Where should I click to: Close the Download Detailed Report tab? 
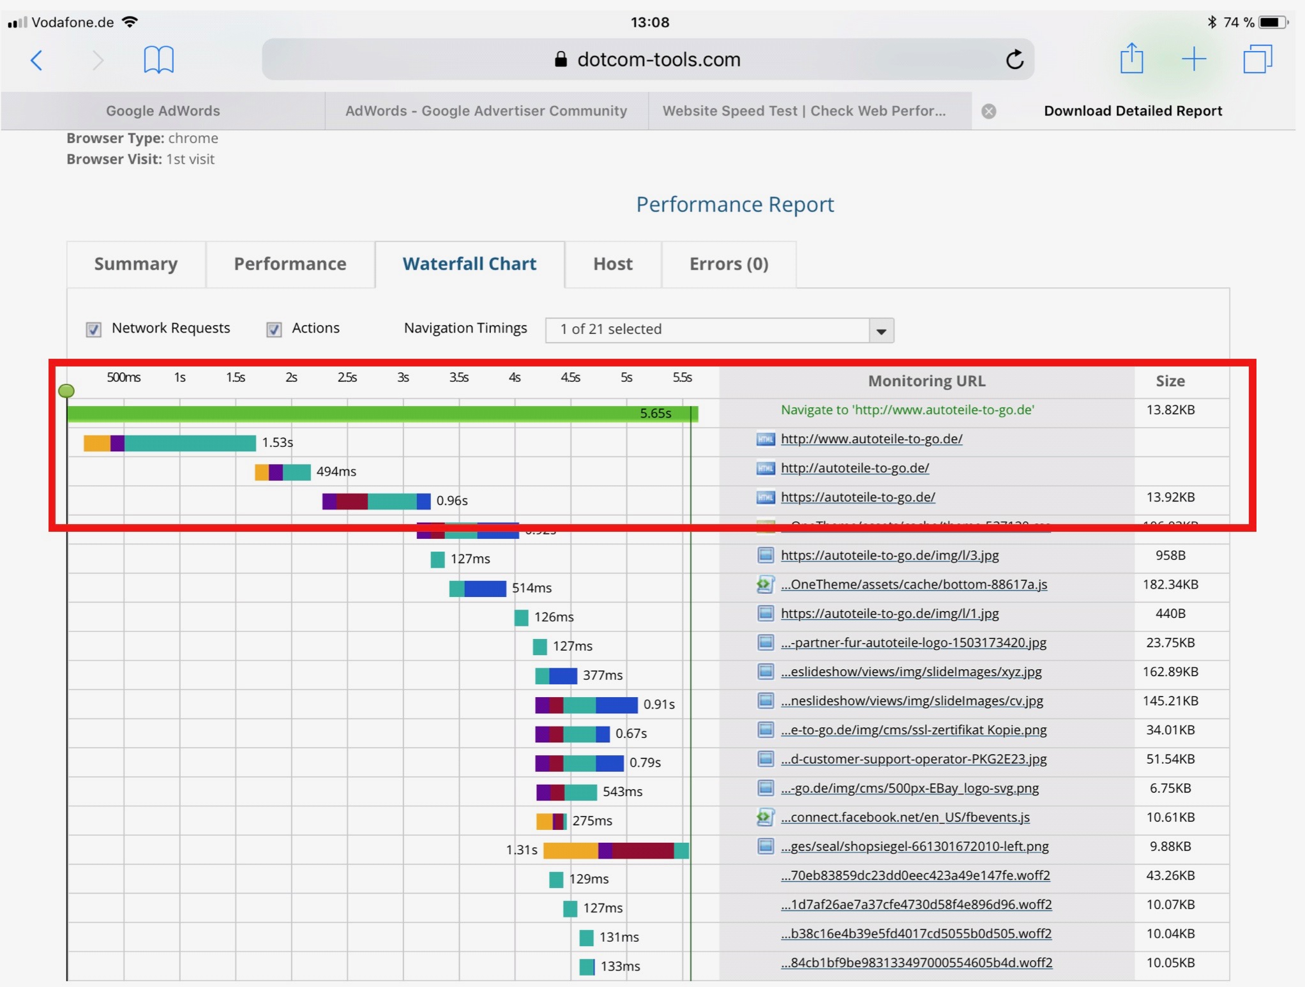989,111
